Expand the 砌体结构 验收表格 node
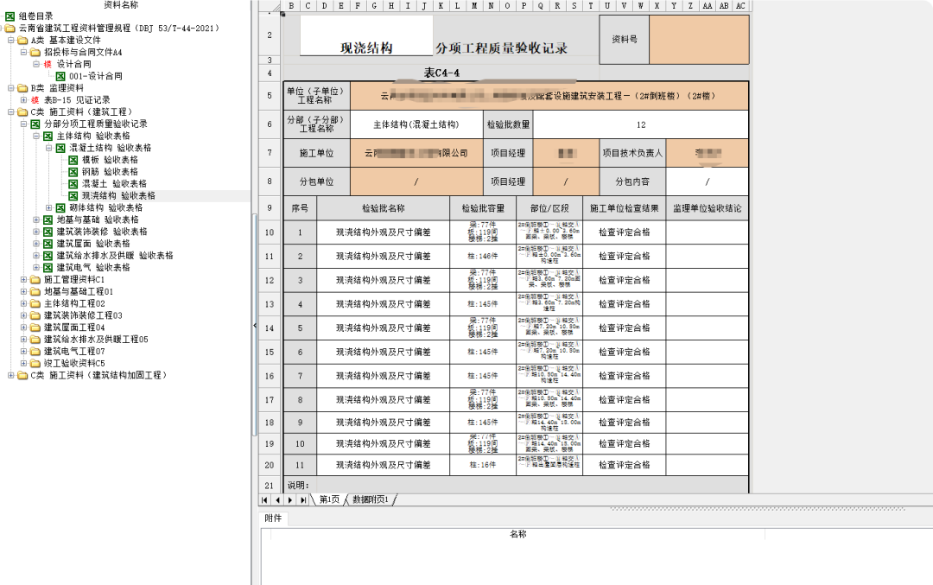 click(x=48, y=207)
